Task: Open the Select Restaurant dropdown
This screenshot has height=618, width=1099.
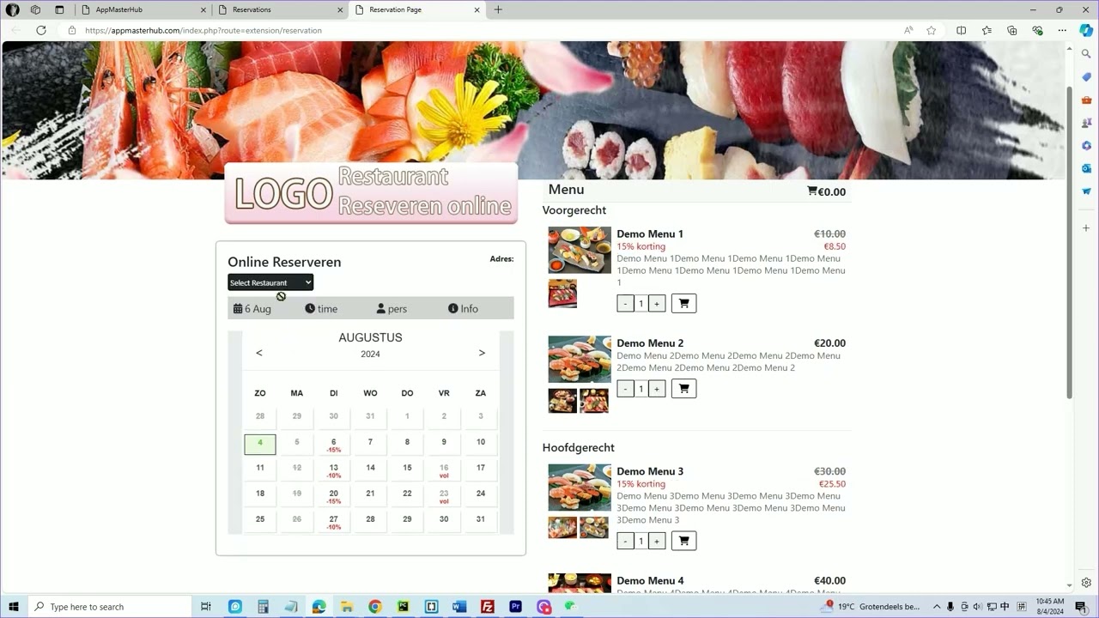Action: tap(270, 282)
